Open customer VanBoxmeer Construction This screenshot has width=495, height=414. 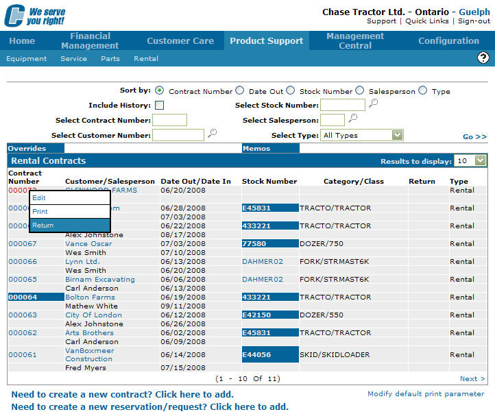point(90,354)
